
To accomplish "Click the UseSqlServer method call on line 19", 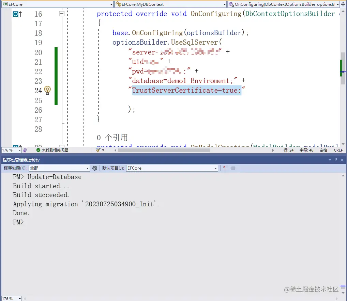I will 194,42.
